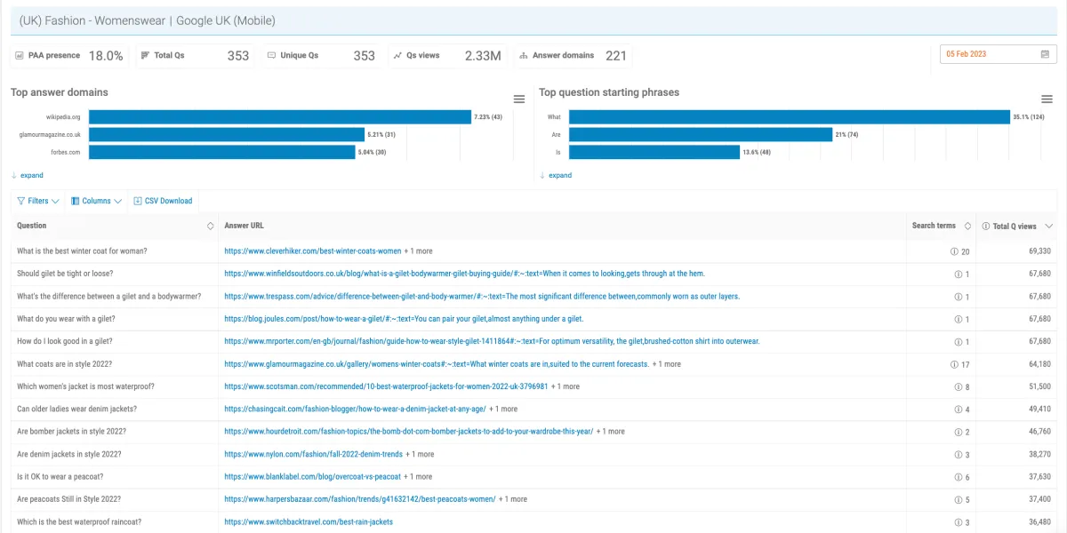Click the 'Is' starting phrase bar
The image size is (1067, 533).
click(x=654, y=152)
